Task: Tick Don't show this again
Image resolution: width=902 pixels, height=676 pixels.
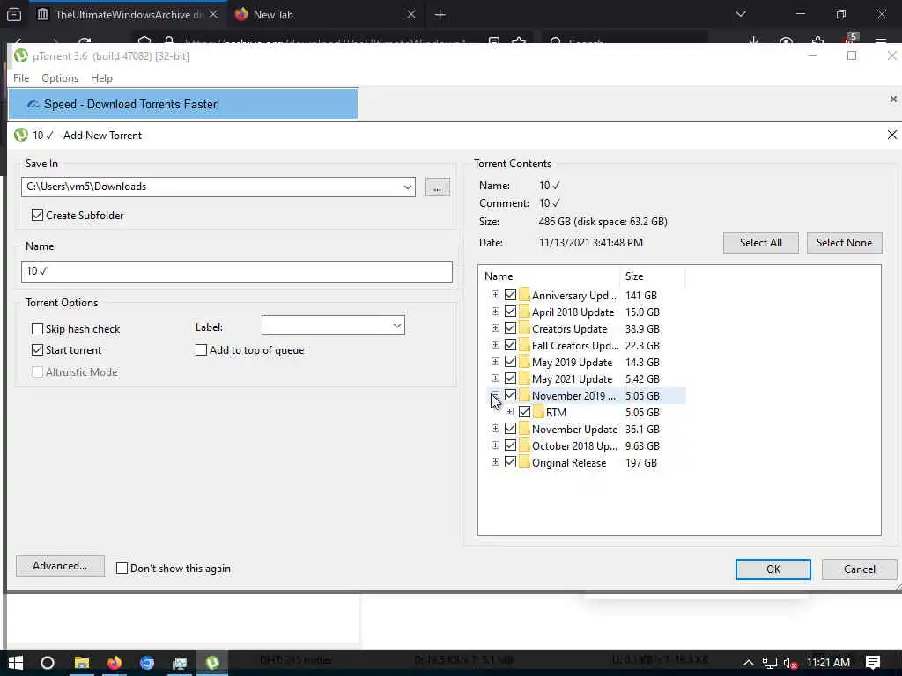Action: pos(122,569)
